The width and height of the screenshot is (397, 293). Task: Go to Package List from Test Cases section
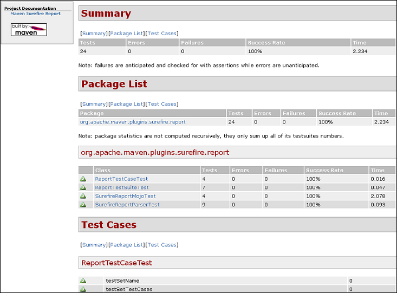[x=127, y=245]
